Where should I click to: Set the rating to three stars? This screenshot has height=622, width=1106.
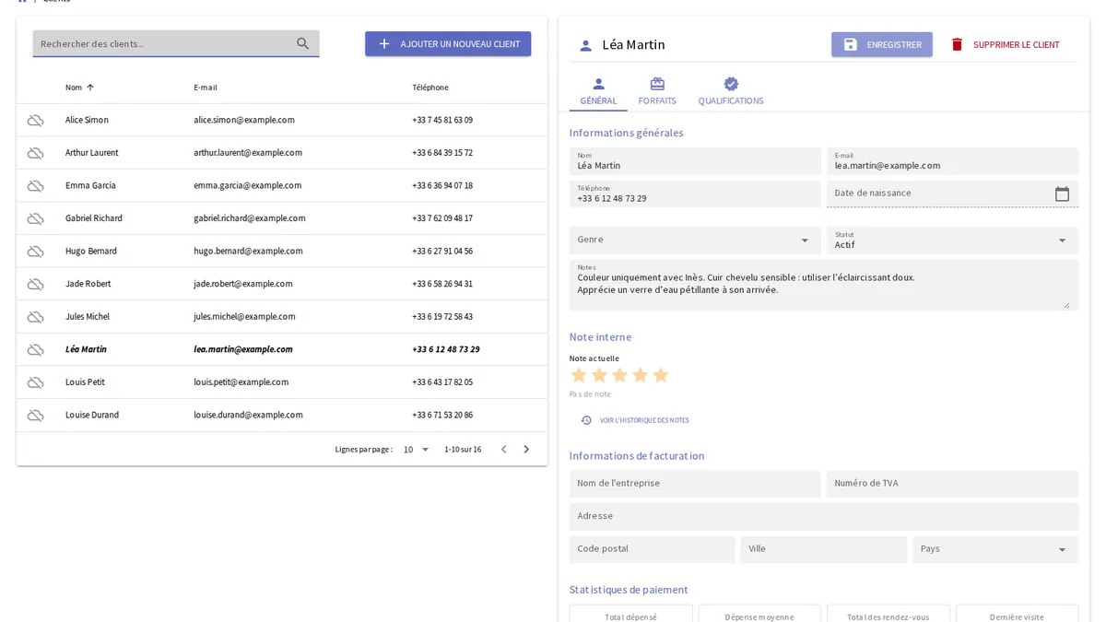(619, 375)
